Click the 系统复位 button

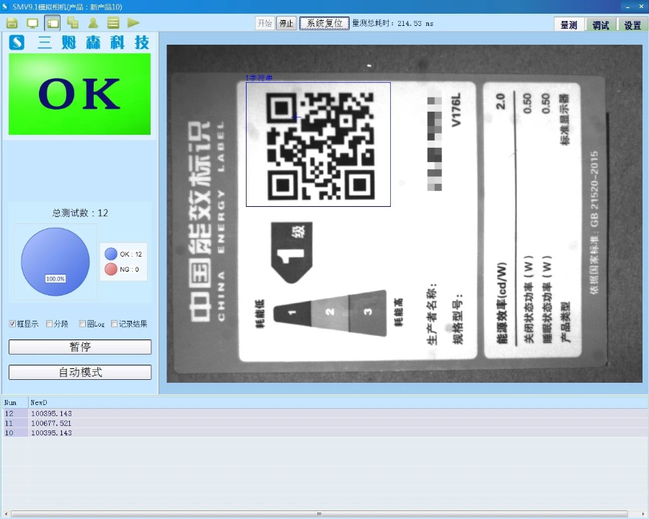click(x=324, y=23)
